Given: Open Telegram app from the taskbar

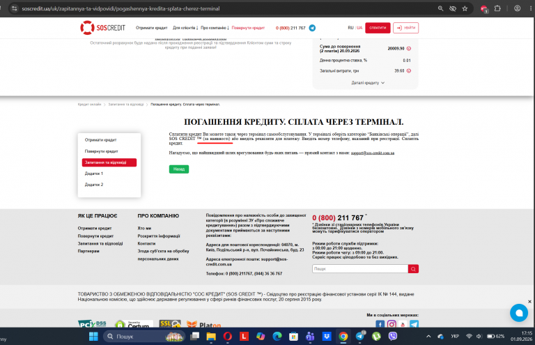Looking at the screenshot, I should [359, 337].
